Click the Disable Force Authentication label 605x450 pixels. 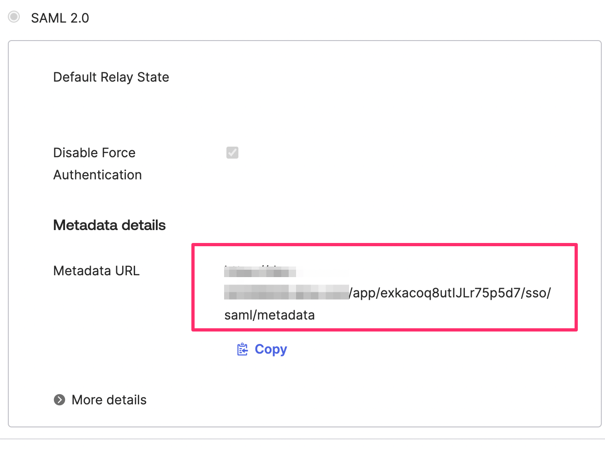point(98,164)
